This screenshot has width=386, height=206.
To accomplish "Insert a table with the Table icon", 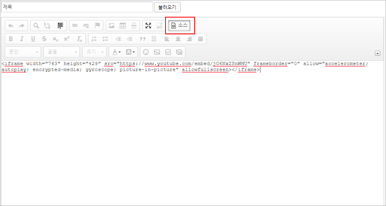I will 122,26.
